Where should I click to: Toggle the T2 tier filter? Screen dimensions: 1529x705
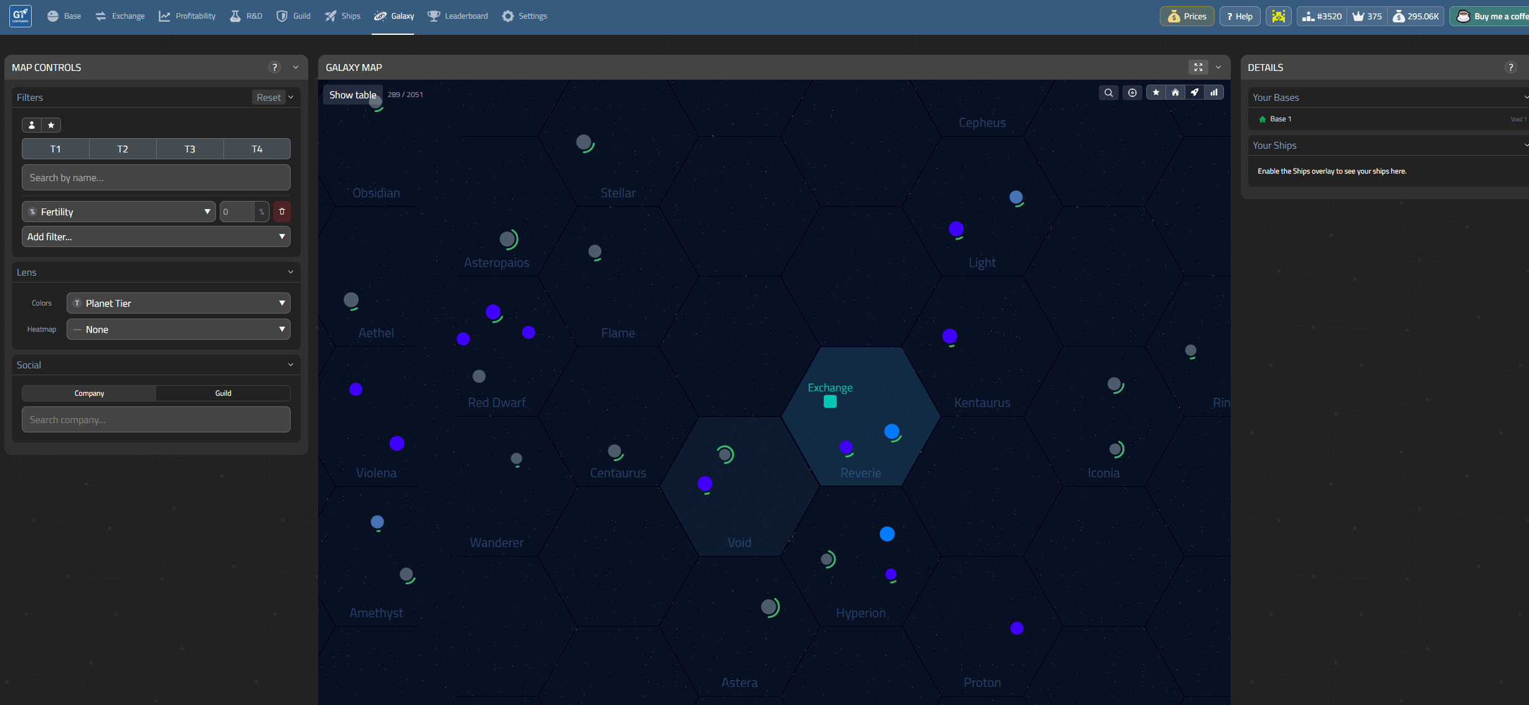click(x=123, y=149)
